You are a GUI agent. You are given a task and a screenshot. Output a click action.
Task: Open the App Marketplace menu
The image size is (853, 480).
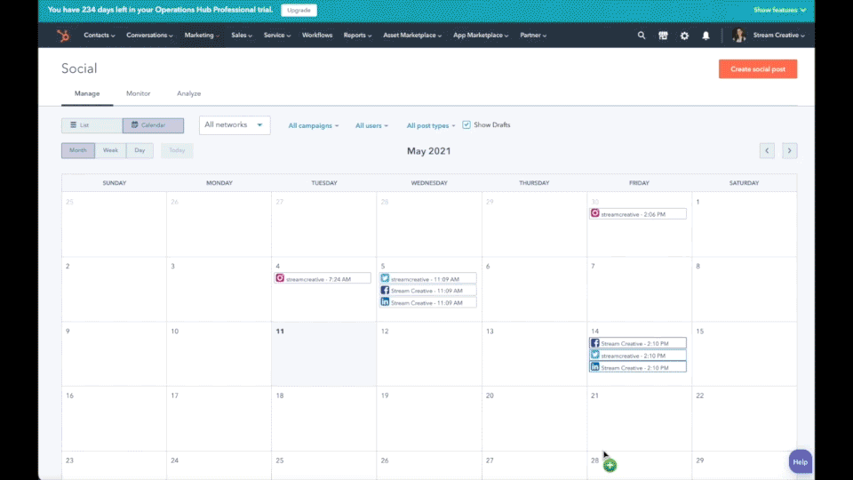(x=481, y=36)
